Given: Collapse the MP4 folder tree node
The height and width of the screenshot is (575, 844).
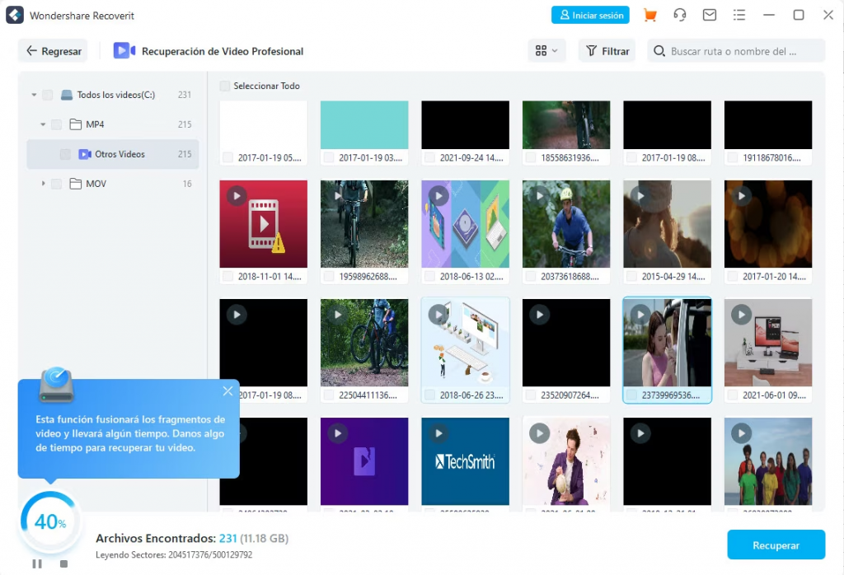Looking at the screenshot, I should pos(43,124).
